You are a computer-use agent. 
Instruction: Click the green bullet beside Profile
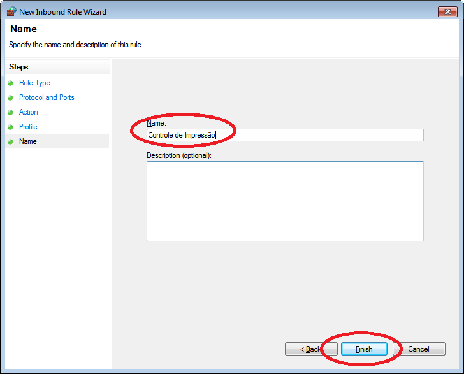pos(10,127)
